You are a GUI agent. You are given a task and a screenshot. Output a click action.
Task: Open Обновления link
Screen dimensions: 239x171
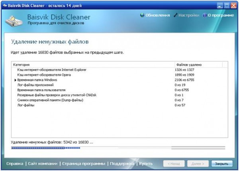[x=158, y=15]
